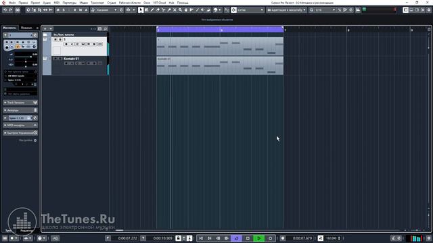
Task: Open the MIDI menu
Action: tap(57, 3)
